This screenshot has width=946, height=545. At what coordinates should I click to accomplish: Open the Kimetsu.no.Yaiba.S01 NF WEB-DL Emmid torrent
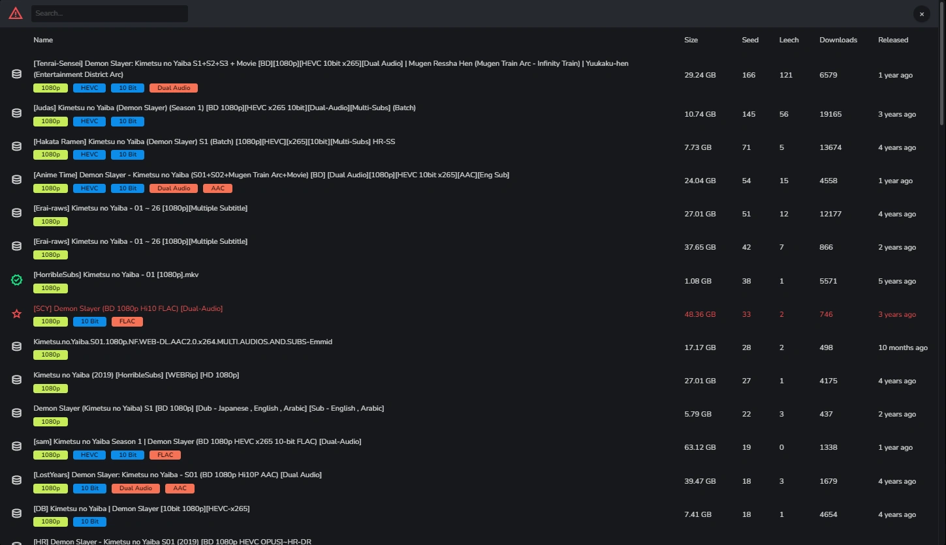click(x=183, y=342)
